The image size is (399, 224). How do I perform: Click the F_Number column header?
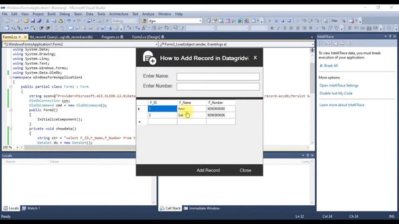(221, 103)
